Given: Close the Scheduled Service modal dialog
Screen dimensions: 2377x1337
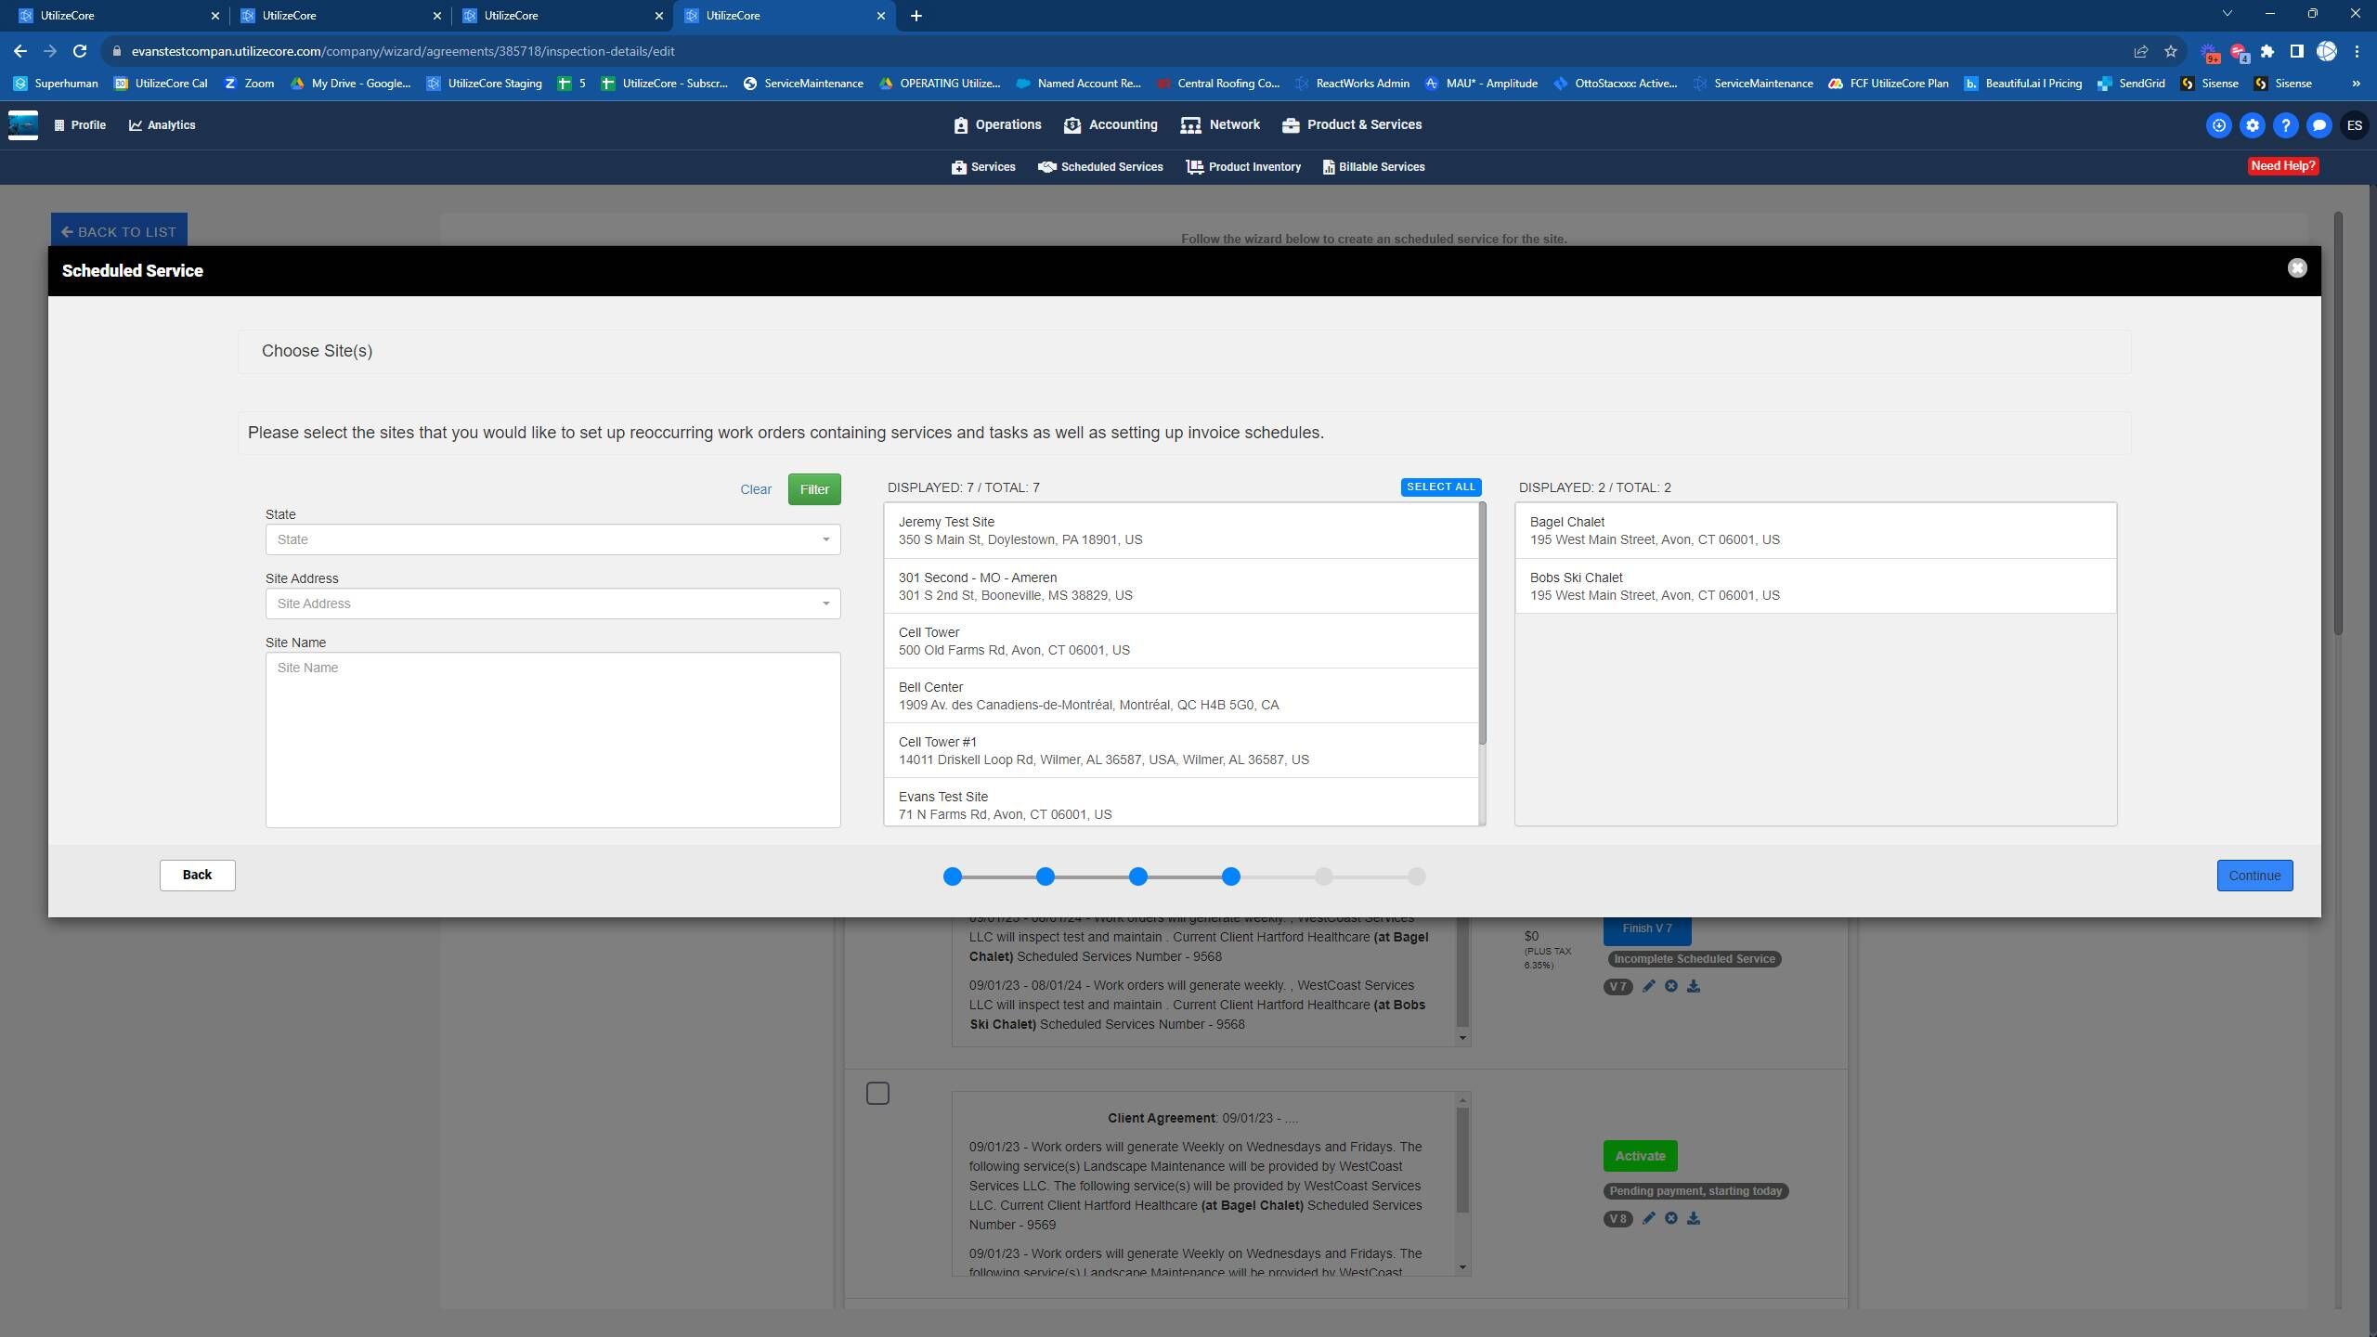Looking at the screenshot, I should [2296, 268].
